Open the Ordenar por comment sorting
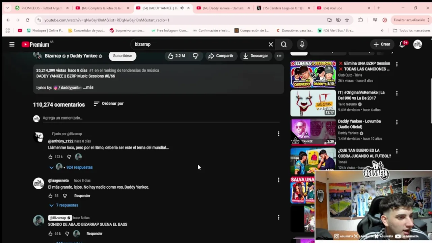Viewport: 432px width, 243px height. coord(109,104)
